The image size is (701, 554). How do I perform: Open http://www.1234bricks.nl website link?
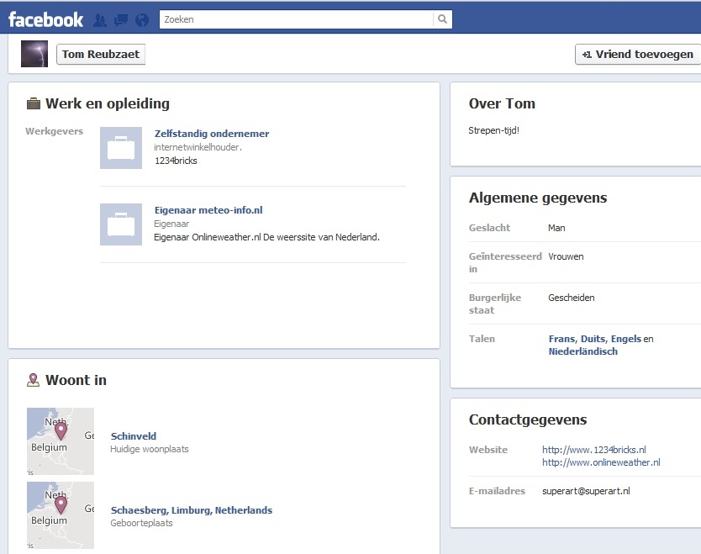point(594,450)
